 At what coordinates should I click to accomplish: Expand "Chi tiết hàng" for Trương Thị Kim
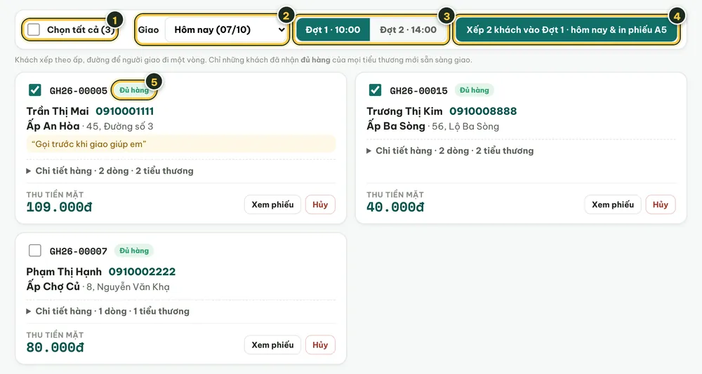(x=451, y=151)
